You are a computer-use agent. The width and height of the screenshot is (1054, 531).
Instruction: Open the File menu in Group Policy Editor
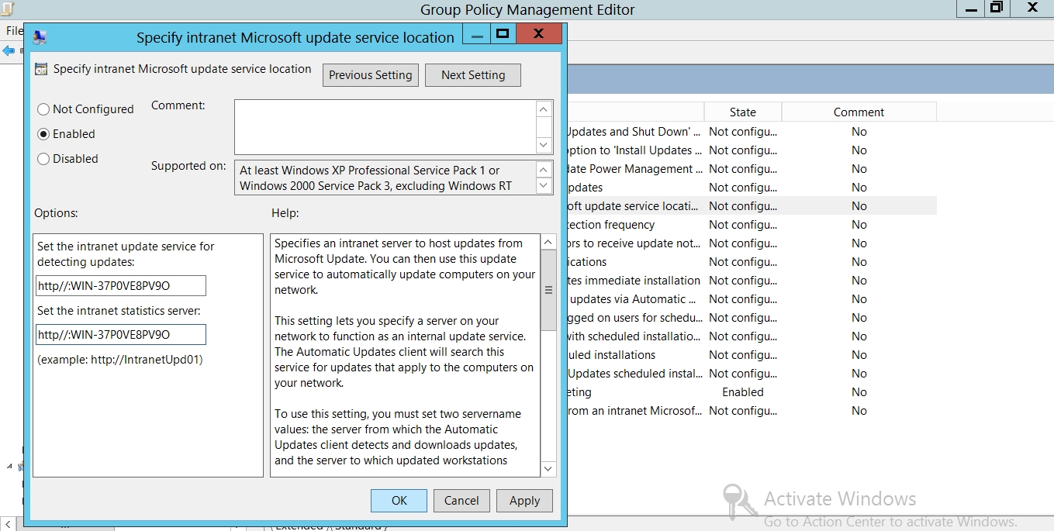pyautogui.click(x=14, y=31)
